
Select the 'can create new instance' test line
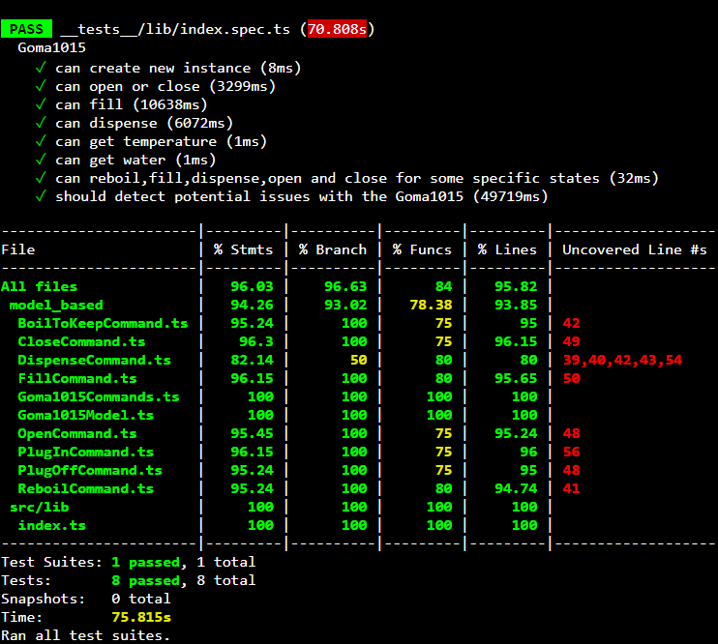pyautogui.click(x=168, y=69)
